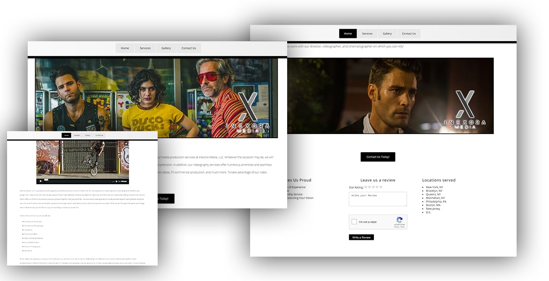The width and height of the screenshot is (549, 281).
Task: Click the Privacy - Terms text in reCAPTCHA
Action: pos(399,227)
